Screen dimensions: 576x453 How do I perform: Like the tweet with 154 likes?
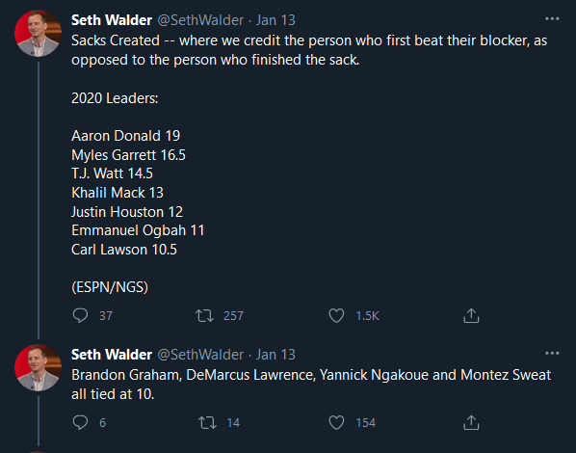point(336,422)
